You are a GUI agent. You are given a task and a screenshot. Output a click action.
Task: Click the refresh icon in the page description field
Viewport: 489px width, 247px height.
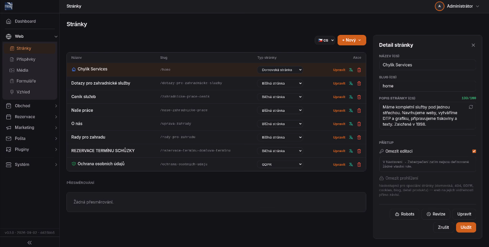click(x=470, y=107)
